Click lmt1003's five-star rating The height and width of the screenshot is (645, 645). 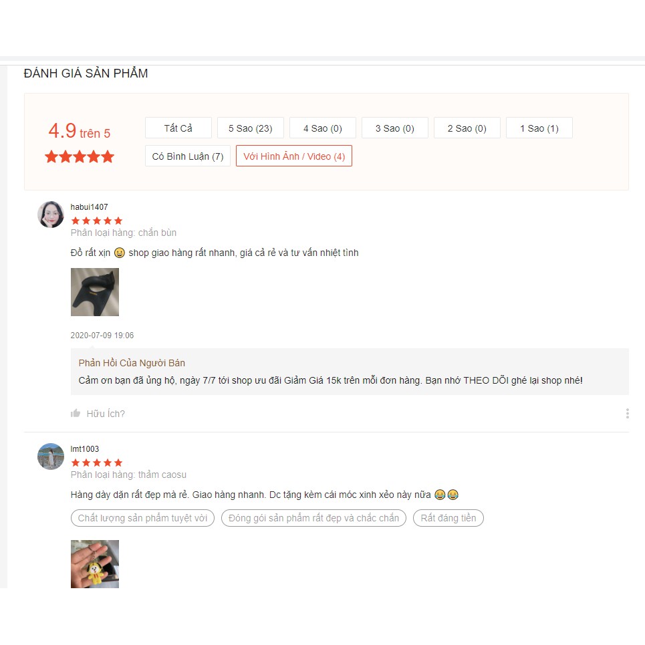(97, 463)
